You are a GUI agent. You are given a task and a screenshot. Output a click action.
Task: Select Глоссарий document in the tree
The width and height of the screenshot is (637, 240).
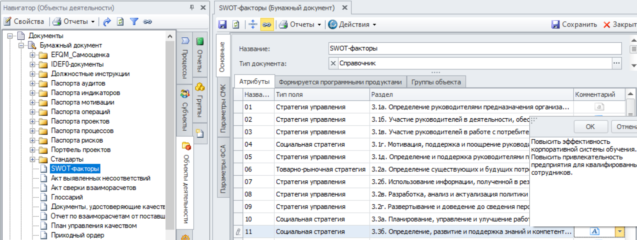[x=67, y=197]
